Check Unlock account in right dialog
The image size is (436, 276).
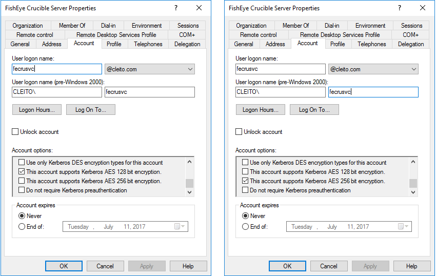pos(239,132)
